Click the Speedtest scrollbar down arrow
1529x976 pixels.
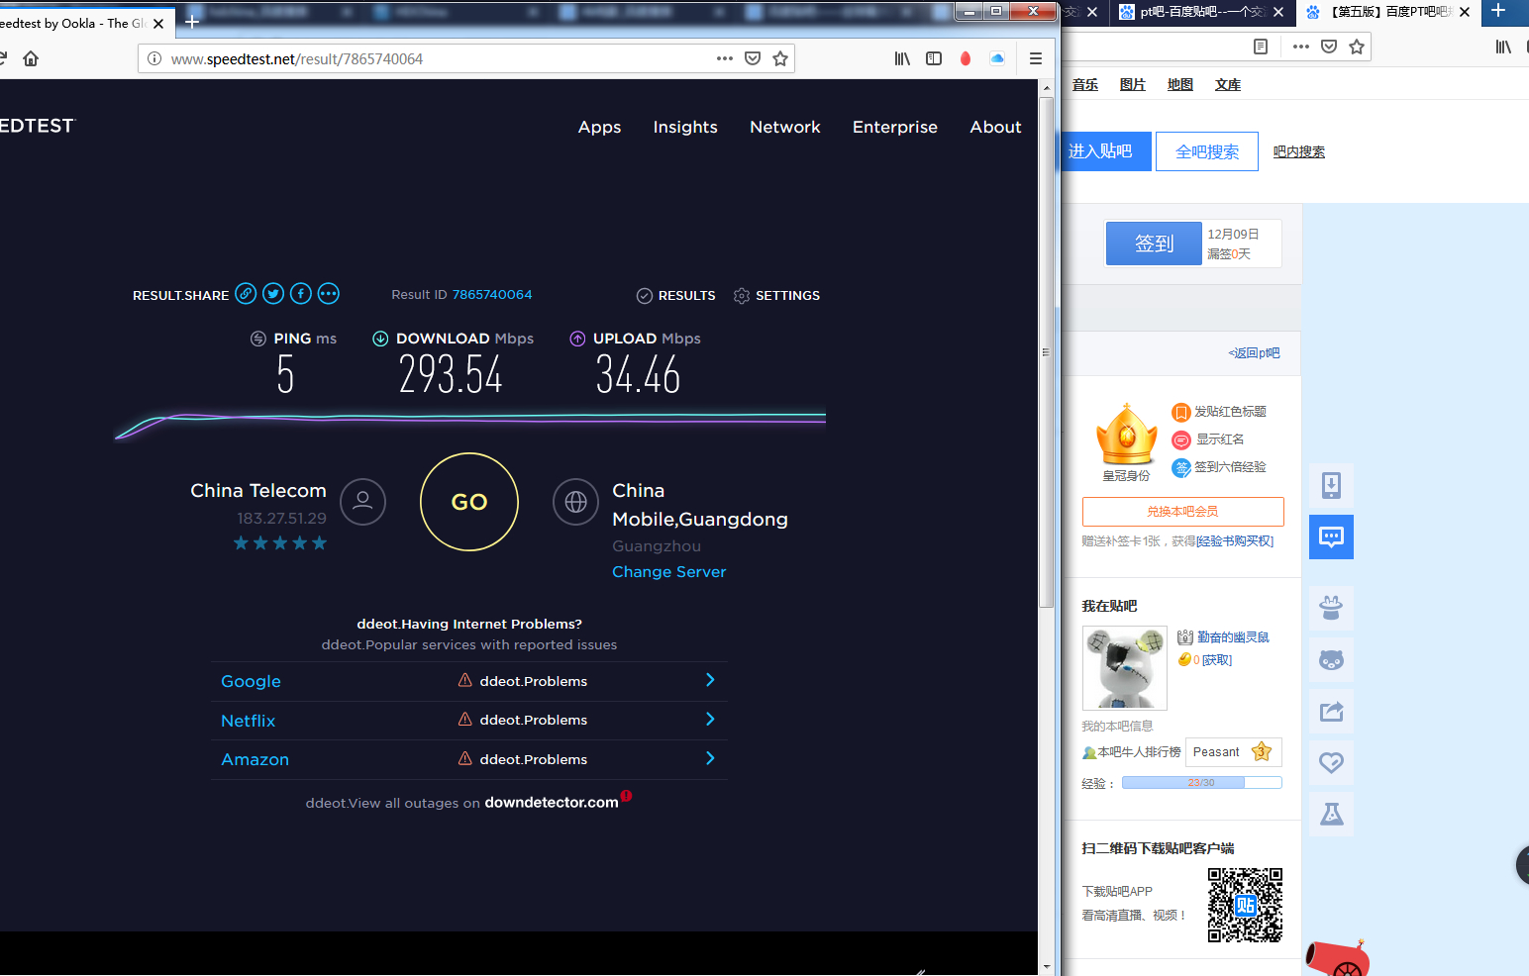1046,967
